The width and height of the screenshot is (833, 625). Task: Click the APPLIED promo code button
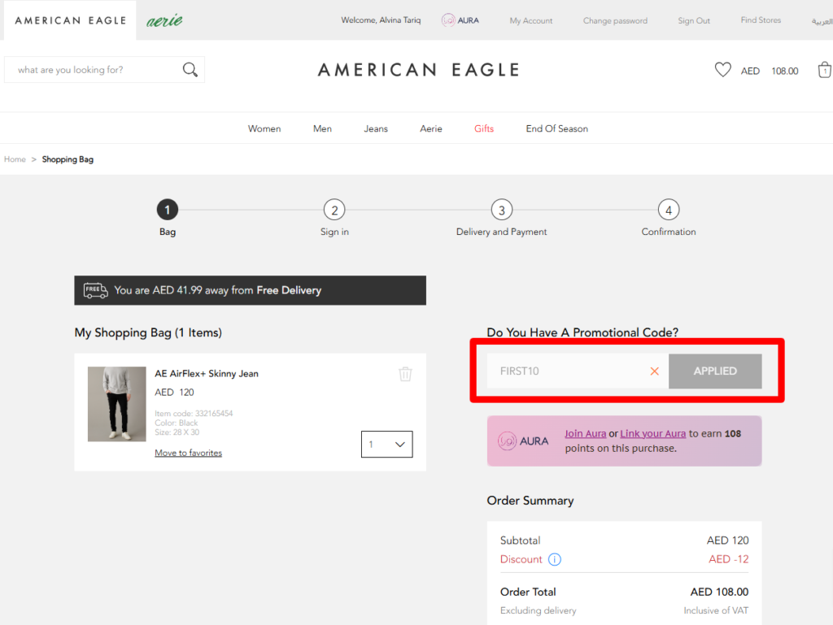coord(714,371)
